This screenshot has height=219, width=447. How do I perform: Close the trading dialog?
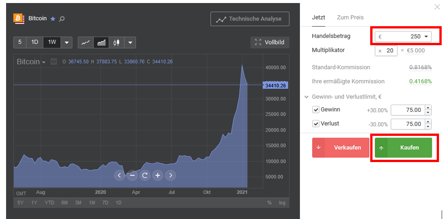[x=437, y=7]
